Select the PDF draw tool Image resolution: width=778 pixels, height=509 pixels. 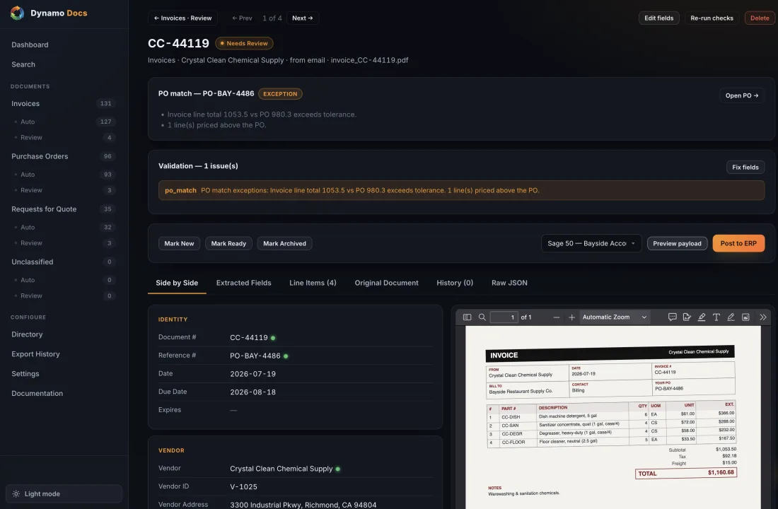[x=731, y=317]
